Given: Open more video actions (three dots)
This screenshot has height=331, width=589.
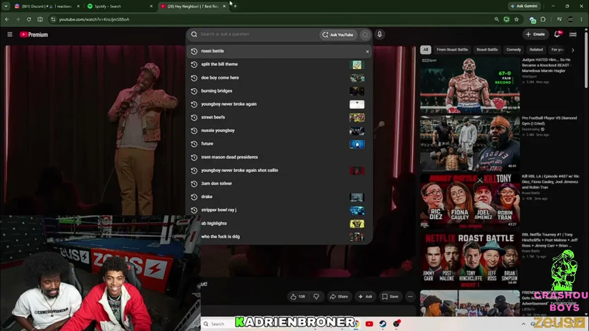Looking at the screenshot, I should click(410, 297).
